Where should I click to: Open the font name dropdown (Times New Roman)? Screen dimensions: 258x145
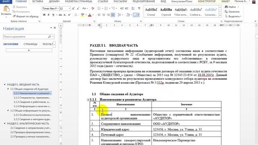pos(58,8)
